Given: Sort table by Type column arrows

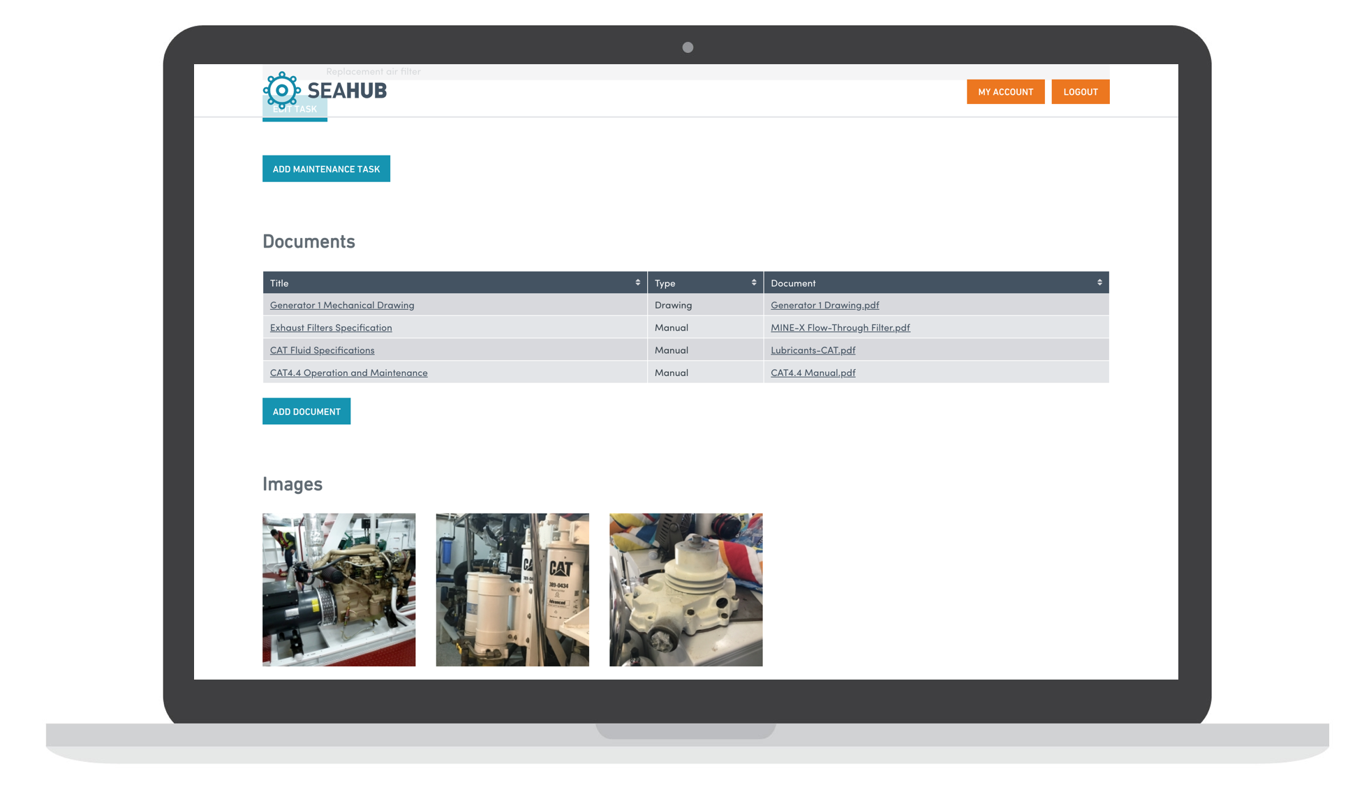Looking at the screenshot, I should tap(753, 283).
